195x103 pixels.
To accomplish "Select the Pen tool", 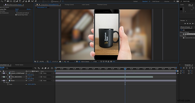I will 17,1.
